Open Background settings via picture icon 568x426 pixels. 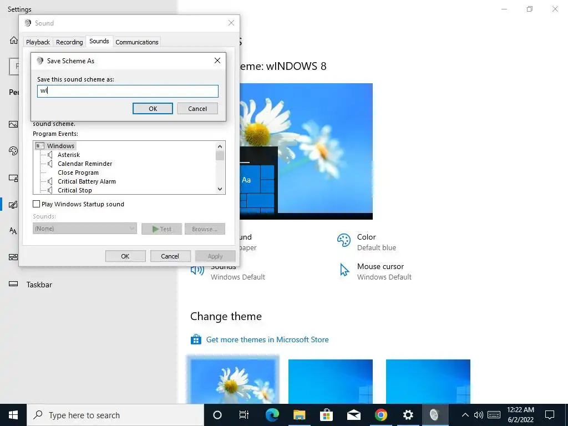13,124
